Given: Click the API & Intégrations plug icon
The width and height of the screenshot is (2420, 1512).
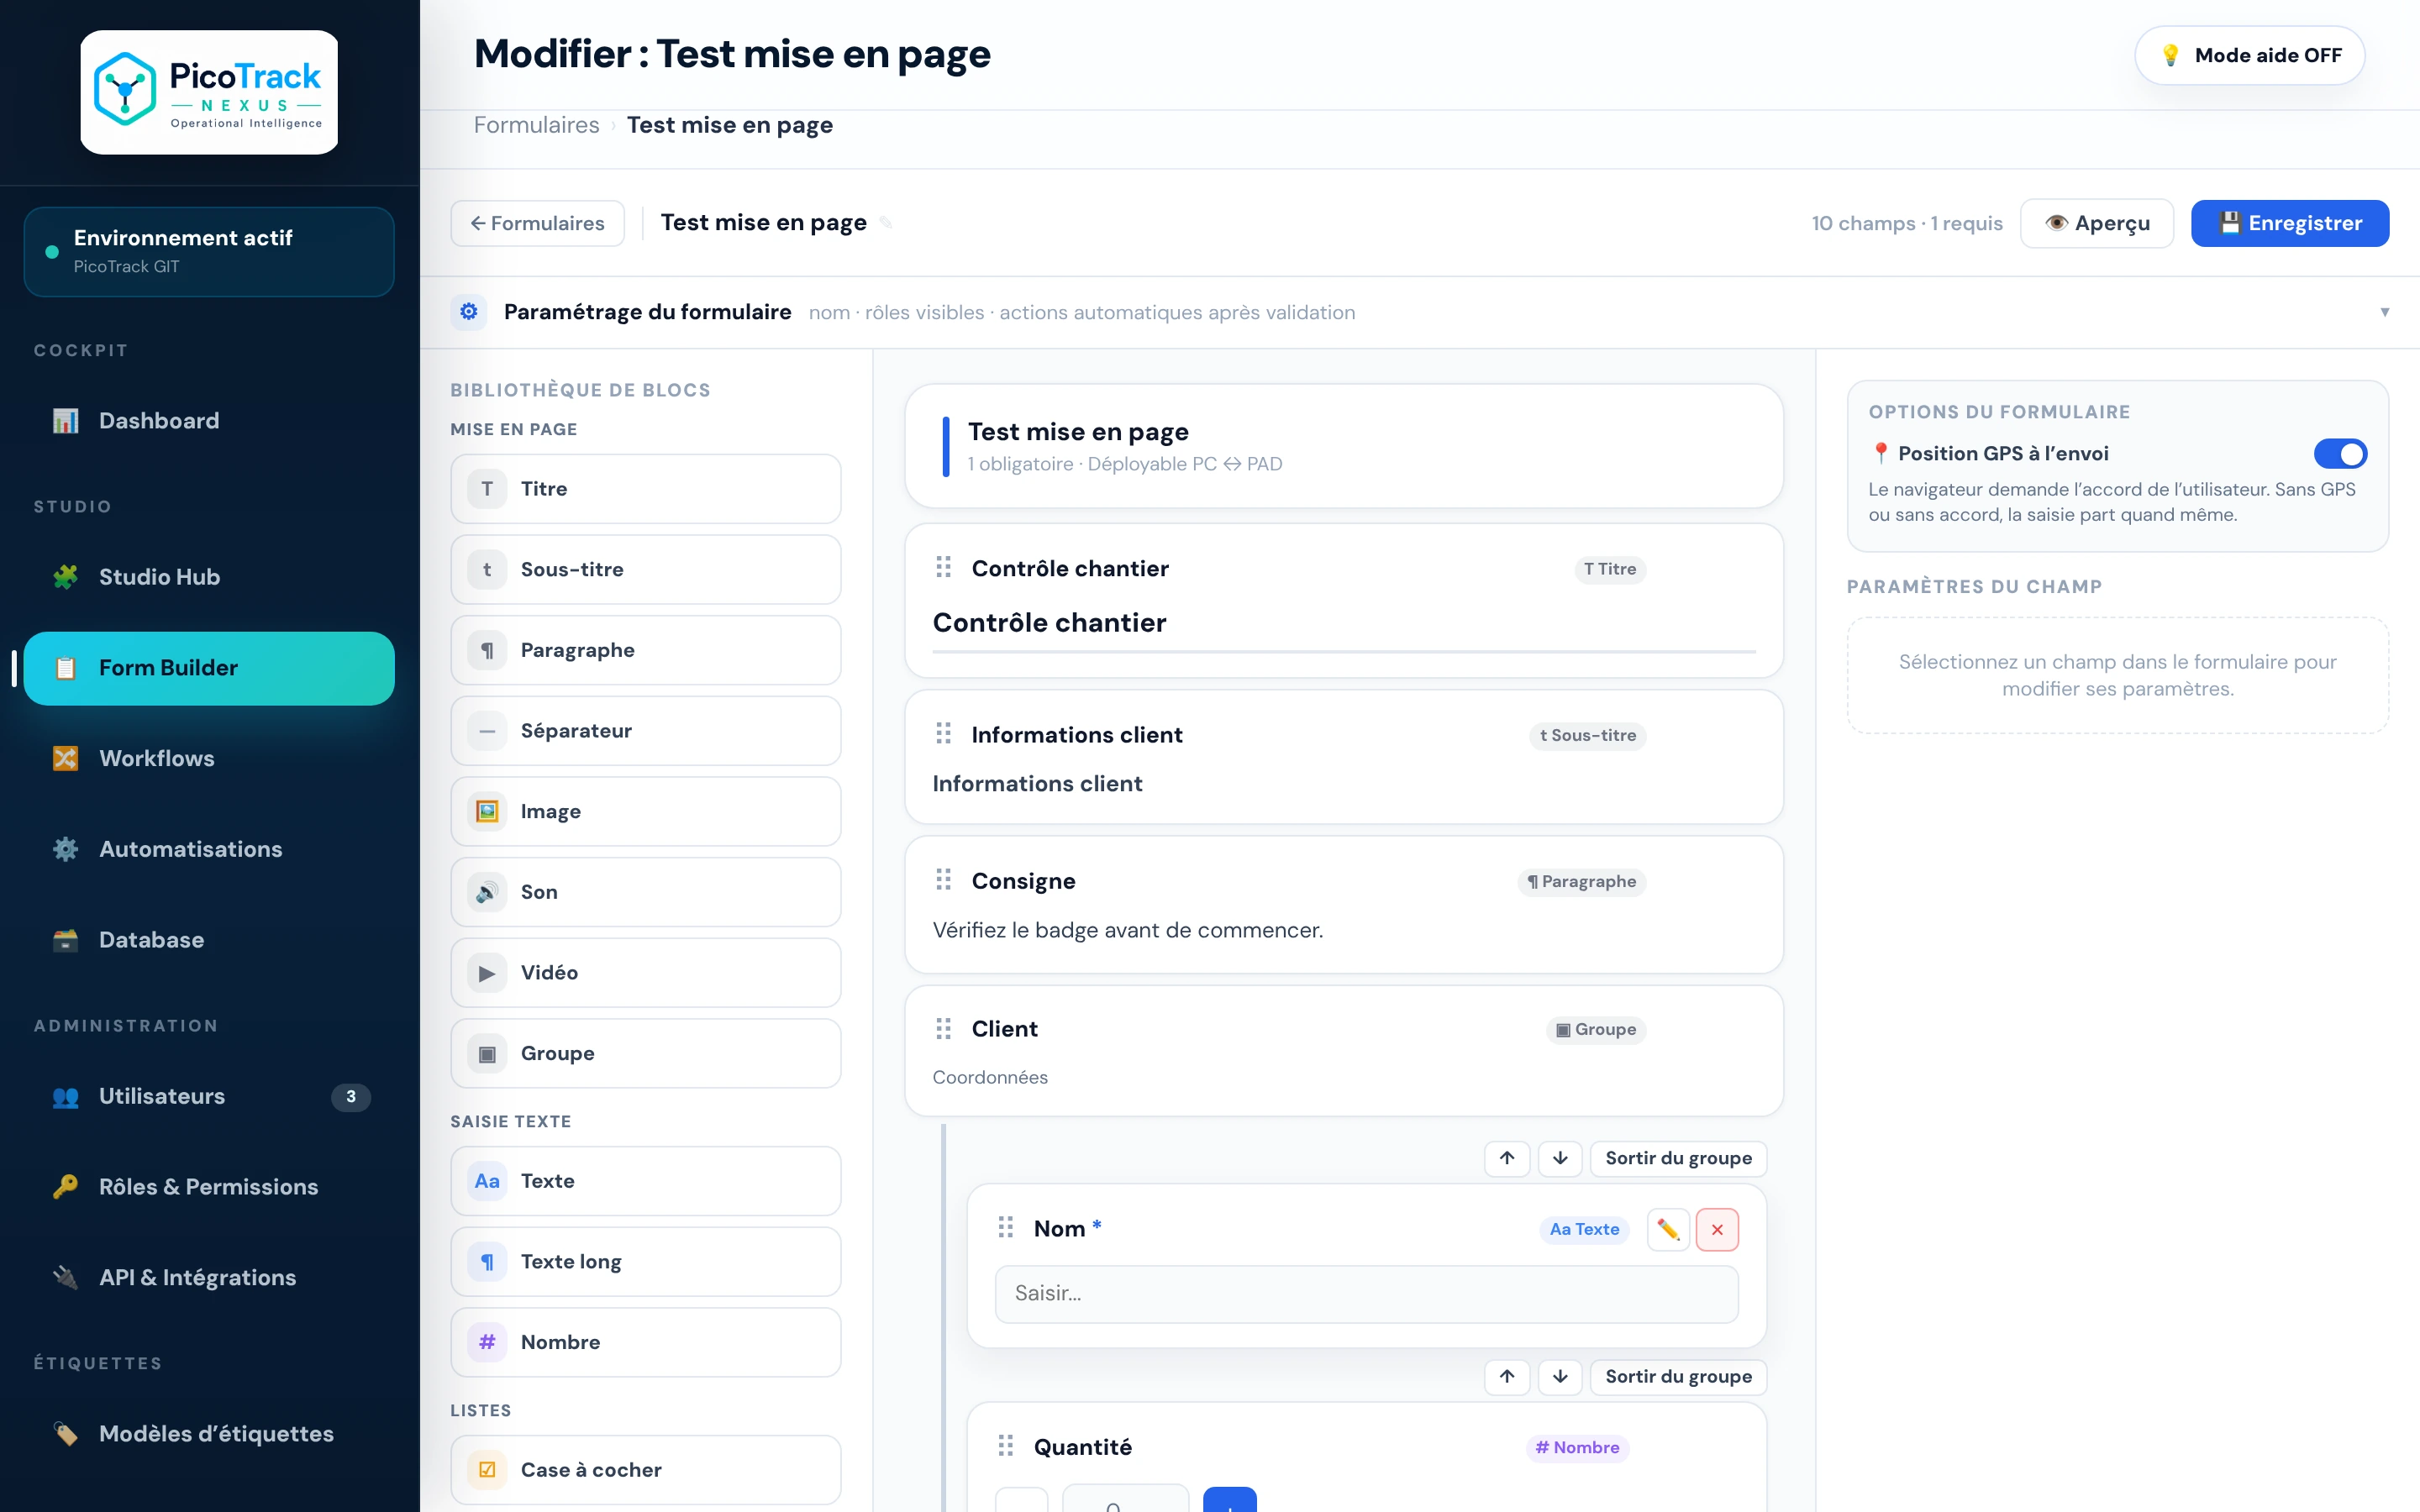Looking at the screenshot, I should (x=66, y=1278).
